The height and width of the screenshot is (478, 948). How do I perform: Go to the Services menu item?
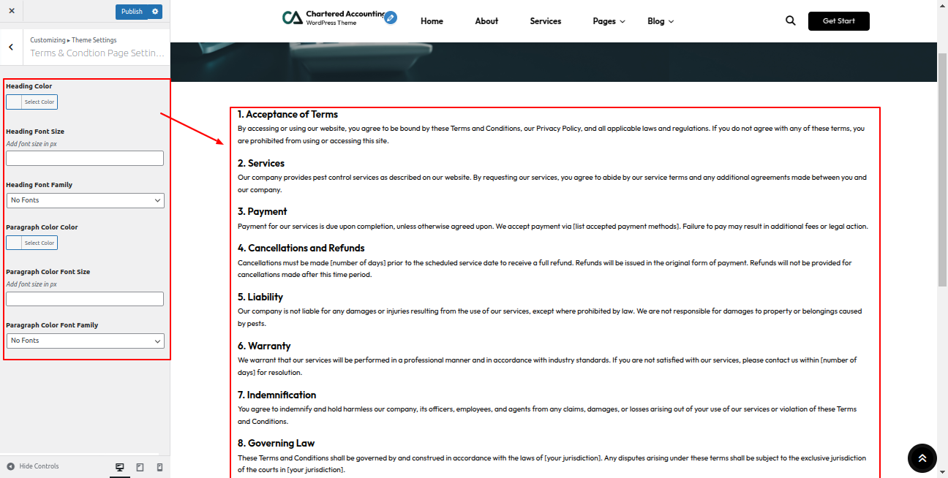tap(545, 21)
